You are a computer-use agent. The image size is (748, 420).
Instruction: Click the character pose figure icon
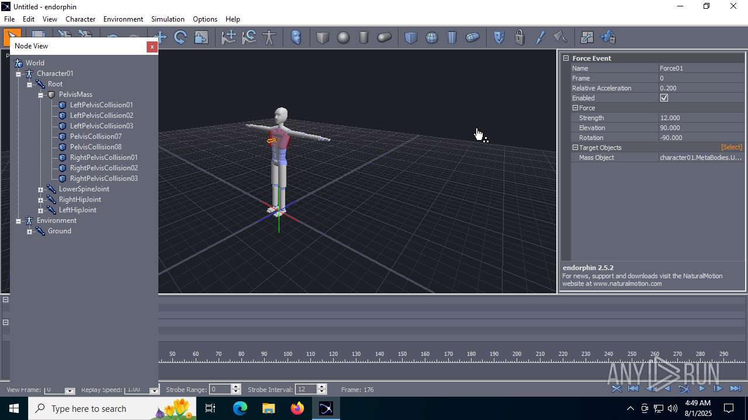point(269,37)
